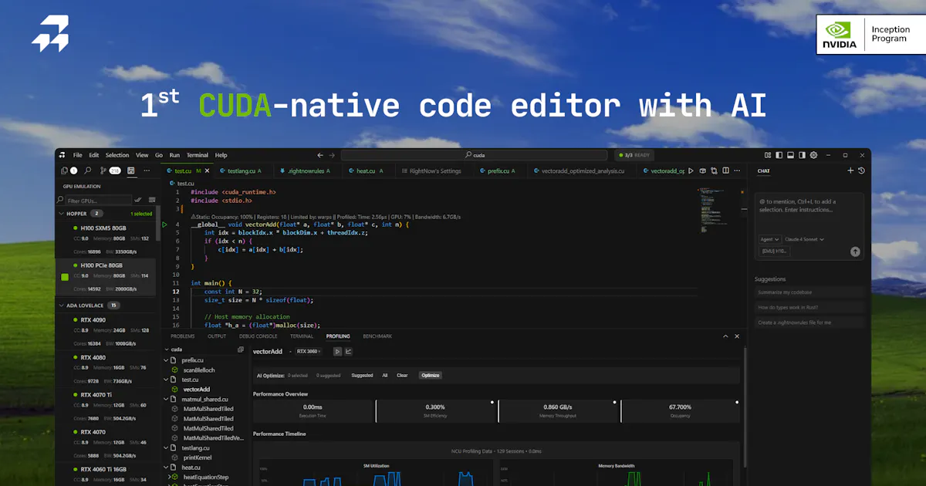Image resolution: width=926 pixels, height=486 pixels.
Task: Select the H100 SXM5 80GB GPU card
Action: [106, 239]
